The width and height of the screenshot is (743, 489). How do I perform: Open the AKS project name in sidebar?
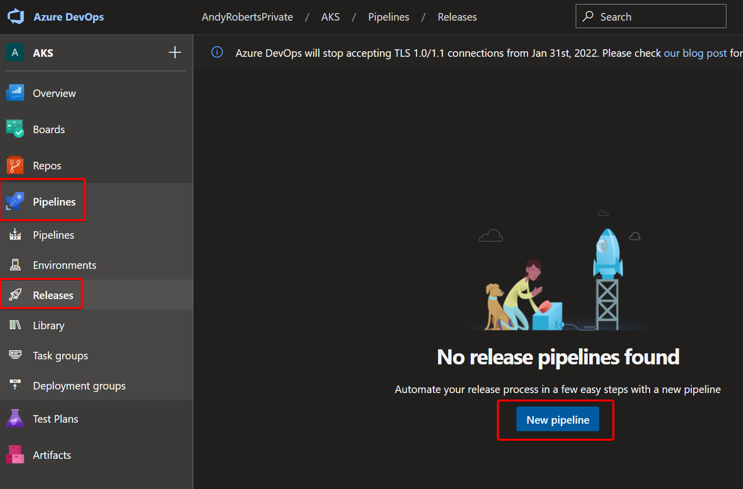(x=43, y=53)
